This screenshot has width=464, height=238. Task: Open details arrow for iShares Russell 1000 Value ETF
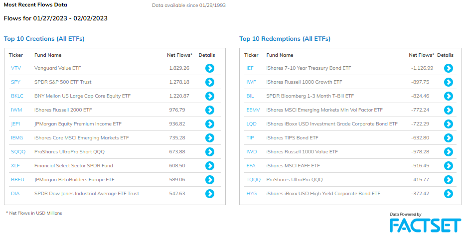449,152
